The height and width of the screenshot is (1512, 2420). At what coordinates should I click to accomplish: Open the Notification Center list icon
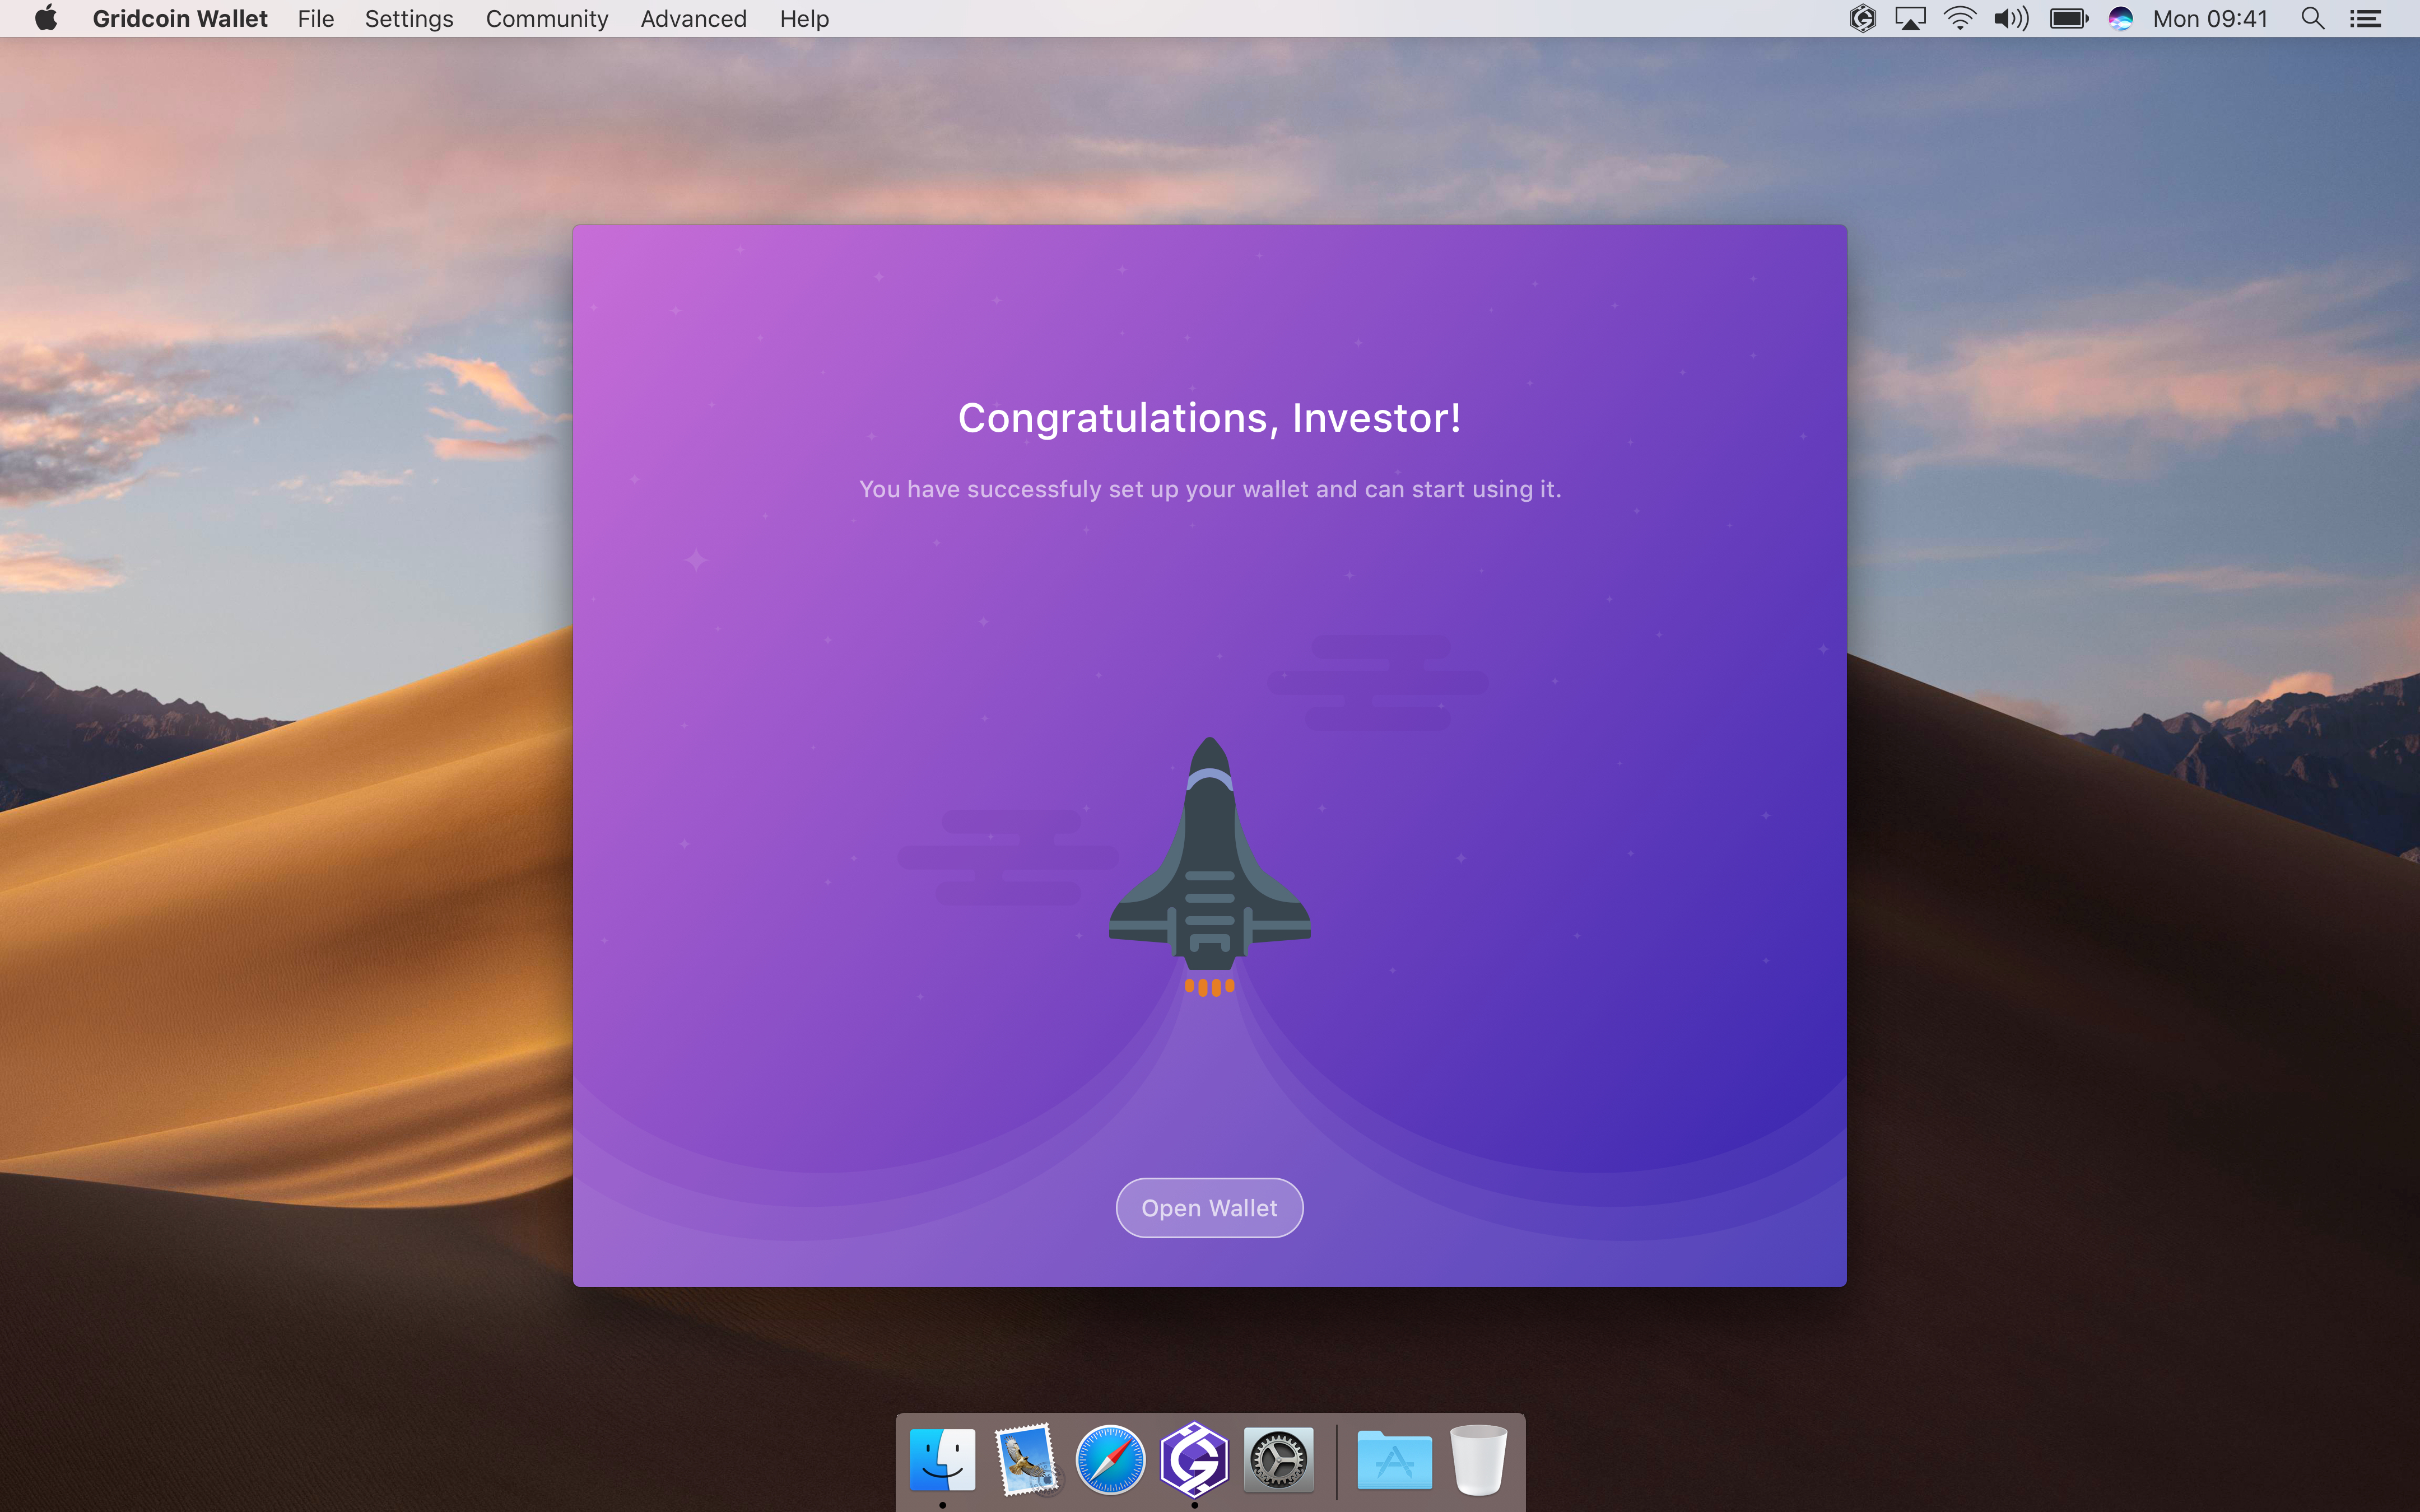[x=2365, y=18]
